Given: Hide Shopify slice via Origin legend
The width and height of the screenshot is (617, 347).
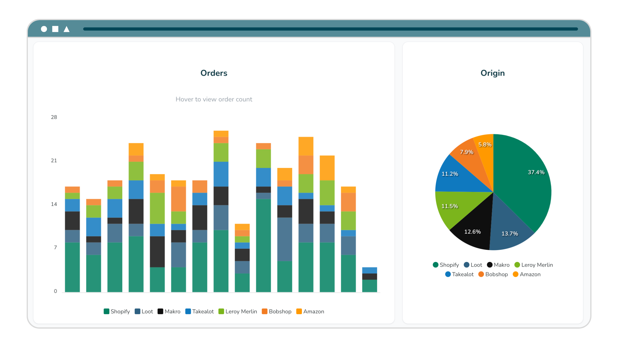Looking at the screenshot, I should (446, 265).
